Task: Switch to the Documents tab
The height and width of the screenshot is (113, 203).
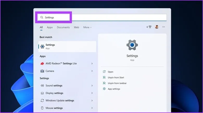Action: click(63, 27)
